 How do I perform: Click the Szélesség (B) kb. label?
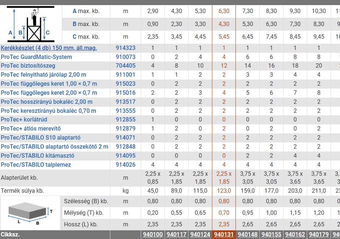tap(86, 201)
